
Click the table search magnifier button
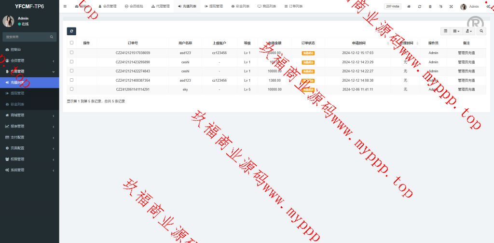[x=481, y=31]
